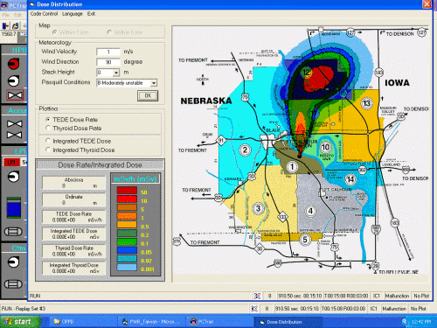Click the red pump icon under HPI
This screenshot has width=437, height=328.
13,64
